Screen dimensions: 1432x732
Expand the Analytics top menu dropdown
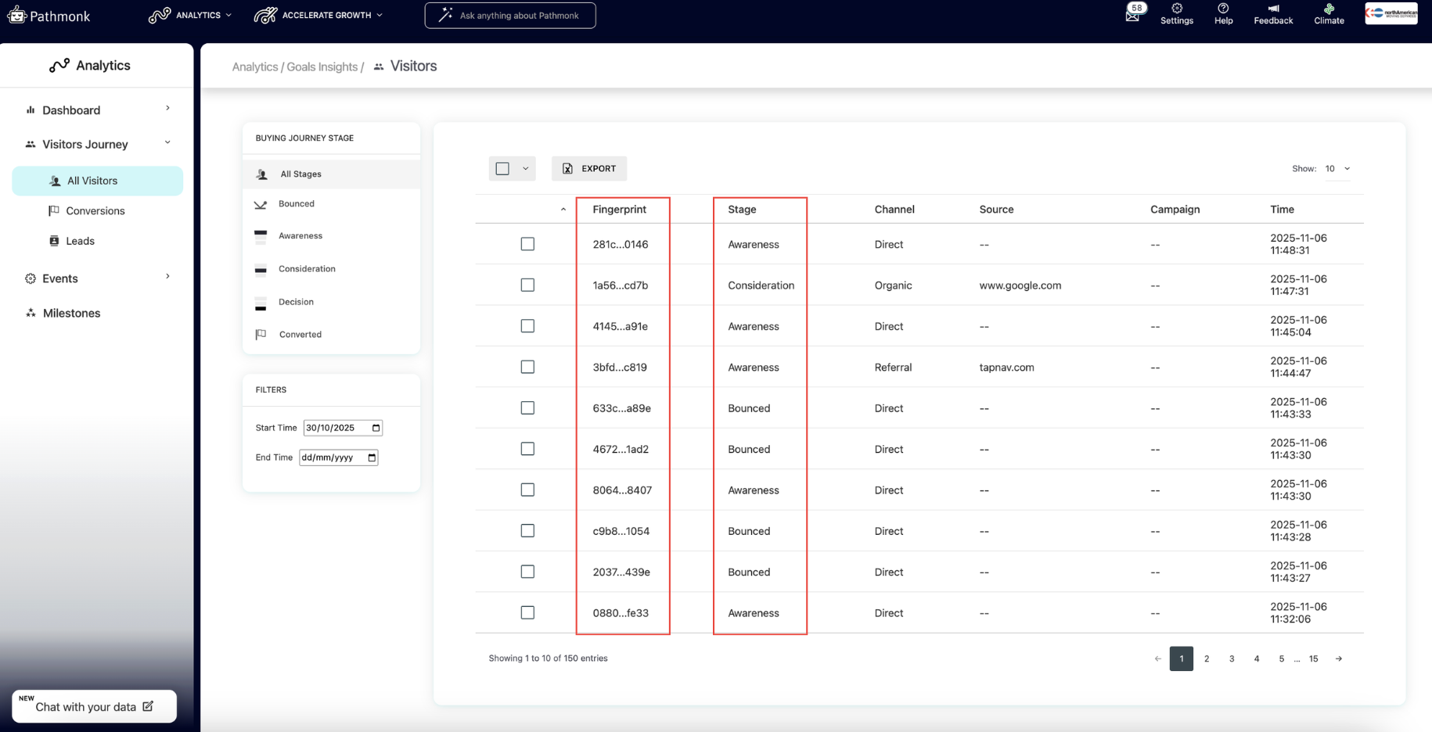(191, 15)
